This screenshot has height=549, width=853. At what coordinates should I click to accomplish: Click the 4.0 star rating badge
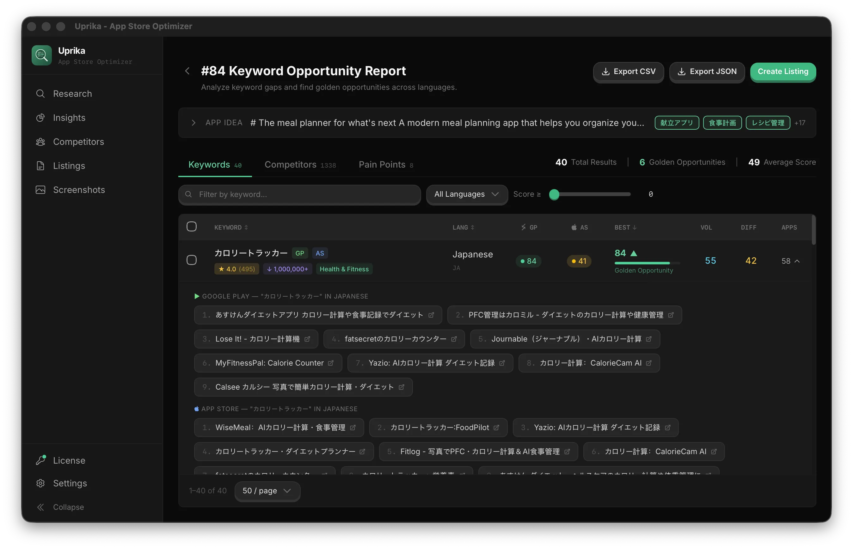236,269
